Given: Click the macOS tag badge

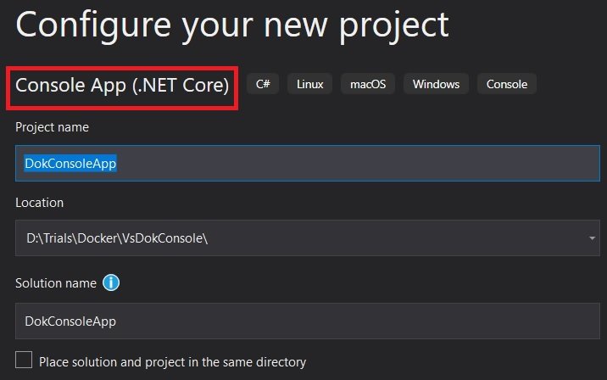Looking at the screenshot, I should tap(367, 84).
